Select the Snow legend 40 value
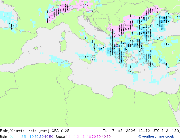Image resolution: width=180 pixels, height=139 pixels. pos(104,137)
